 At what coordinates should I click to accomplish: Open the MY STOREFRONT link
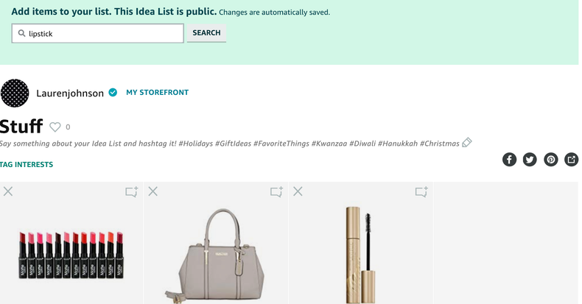157,93
